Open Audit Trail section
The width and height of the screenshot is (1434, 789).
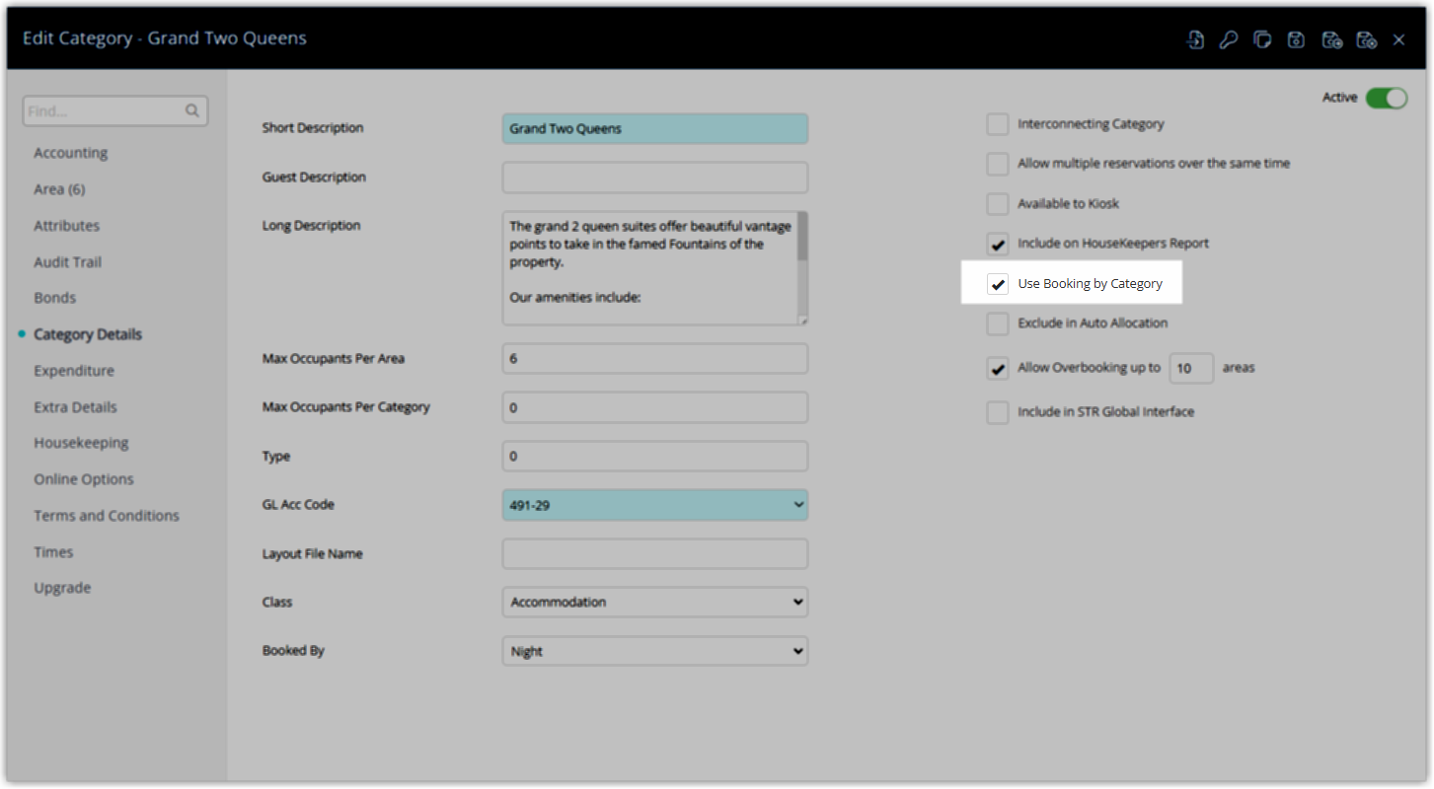(x=68, y=262)
